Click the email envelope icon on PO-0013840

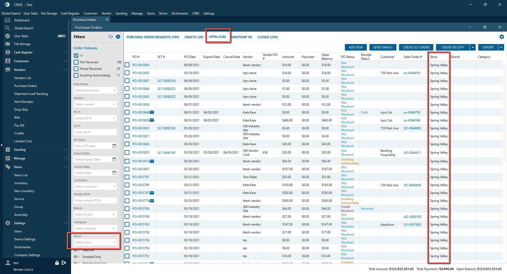click(x=152, y=112)
